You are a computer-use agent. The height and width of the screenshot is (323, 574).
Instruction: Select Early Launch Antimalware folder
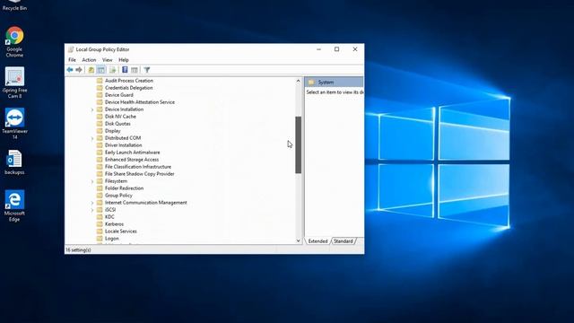(132, 153)
